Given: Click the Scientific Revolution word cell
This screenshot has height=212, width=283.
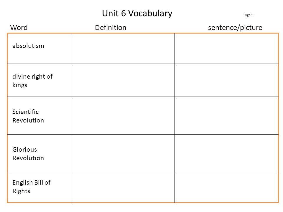Looking at the screenshot, I should click(39, 115).
